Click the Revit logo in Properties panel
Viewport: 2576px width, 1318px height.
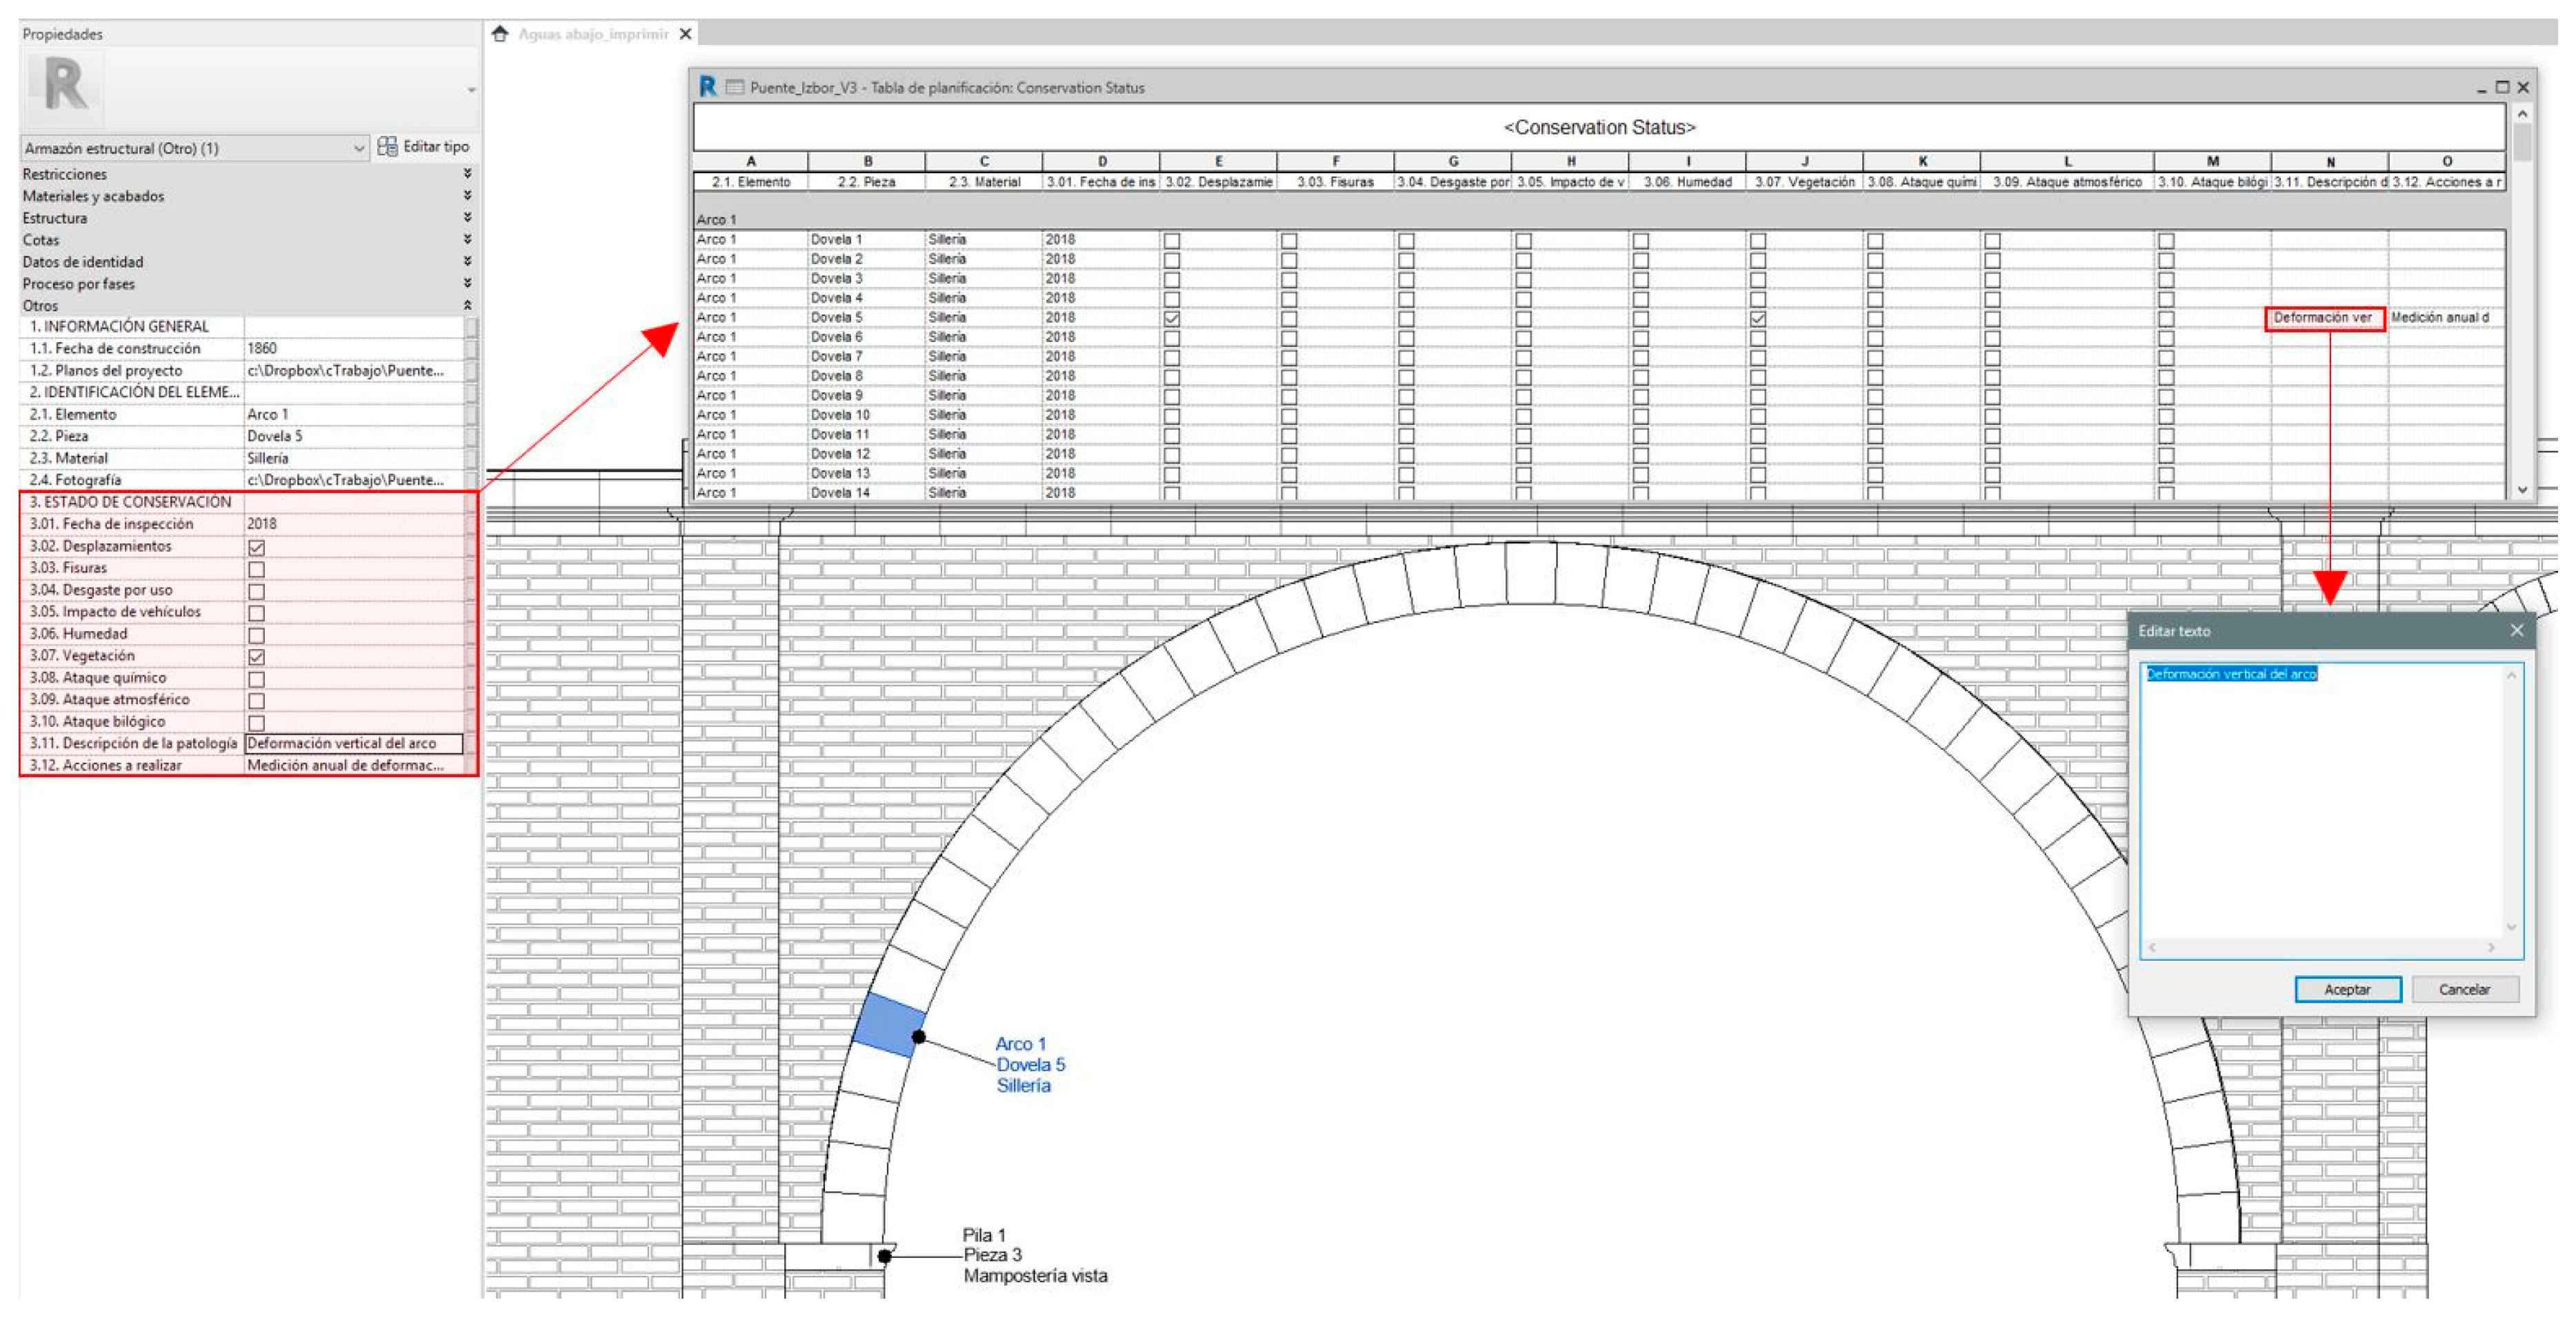(x=66, y=84)
